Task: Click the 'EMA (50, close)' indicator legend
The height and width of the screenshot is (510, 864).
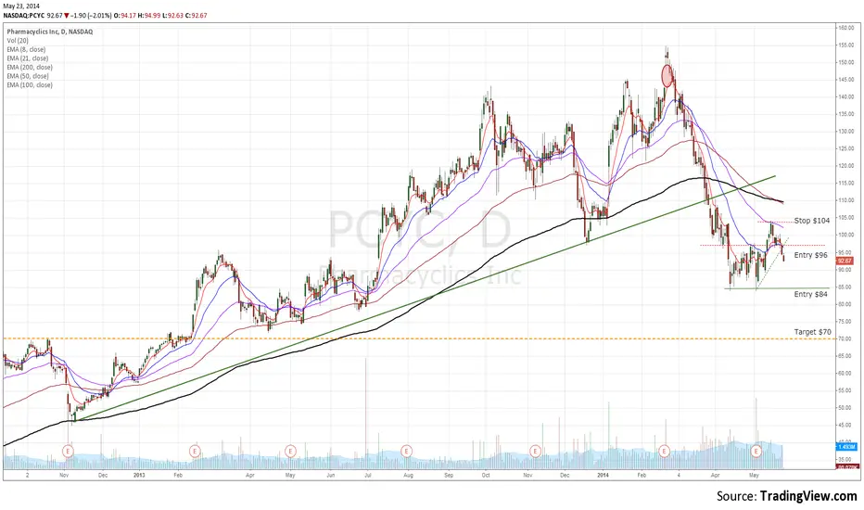Action: [28, 76]
